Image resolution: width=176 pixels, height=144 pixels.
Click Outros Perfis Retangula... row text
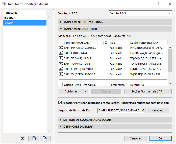[81, 85]
